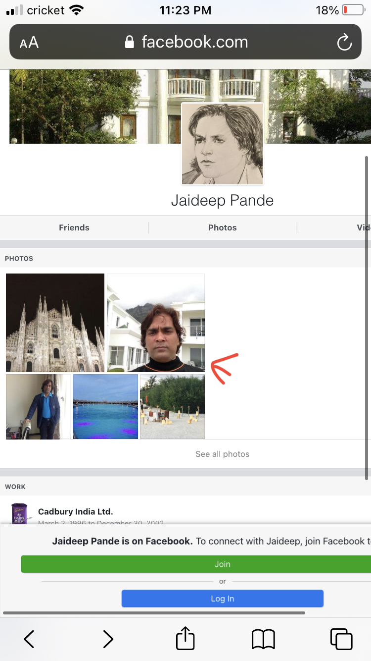Tap the Jaideep Pande profile name

pyautogui.click(x=223, y=200)
